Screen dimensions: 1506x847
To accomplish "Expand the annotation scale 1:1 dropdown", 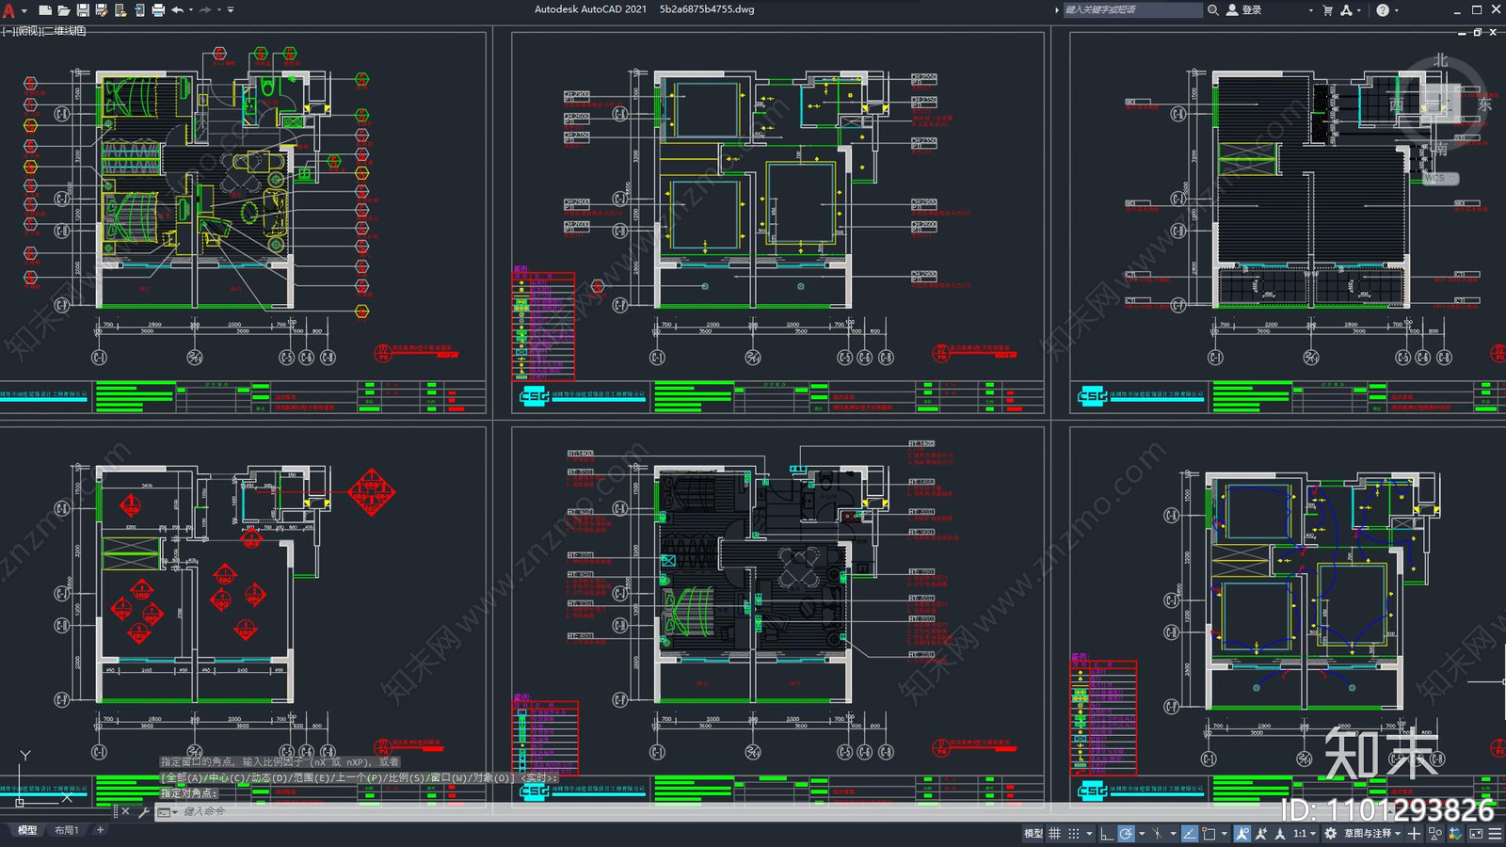I will (x=1313, y=834).
